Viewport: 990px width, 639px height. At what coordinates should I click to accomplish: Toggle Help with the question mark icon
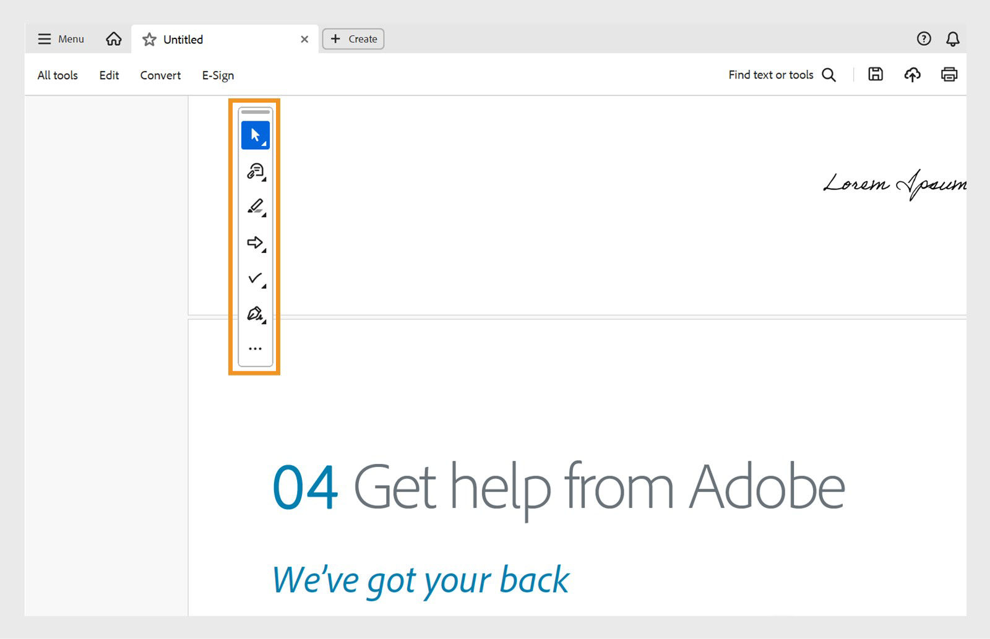[923, 38]
